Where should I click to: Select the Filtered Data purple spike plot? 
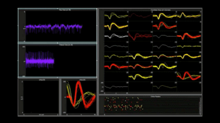pyautogui.click(x=40, y=61)
